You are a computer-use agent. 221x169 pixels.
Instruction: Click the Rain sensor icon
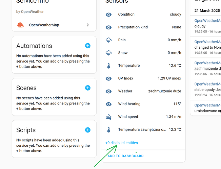pyautogui.click(x=109, y=40)
